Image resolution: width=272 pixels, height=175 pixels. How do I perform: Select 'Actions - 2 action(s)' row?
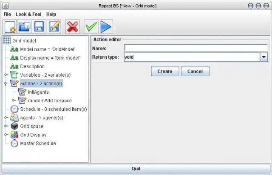click(x=41, y=83)
